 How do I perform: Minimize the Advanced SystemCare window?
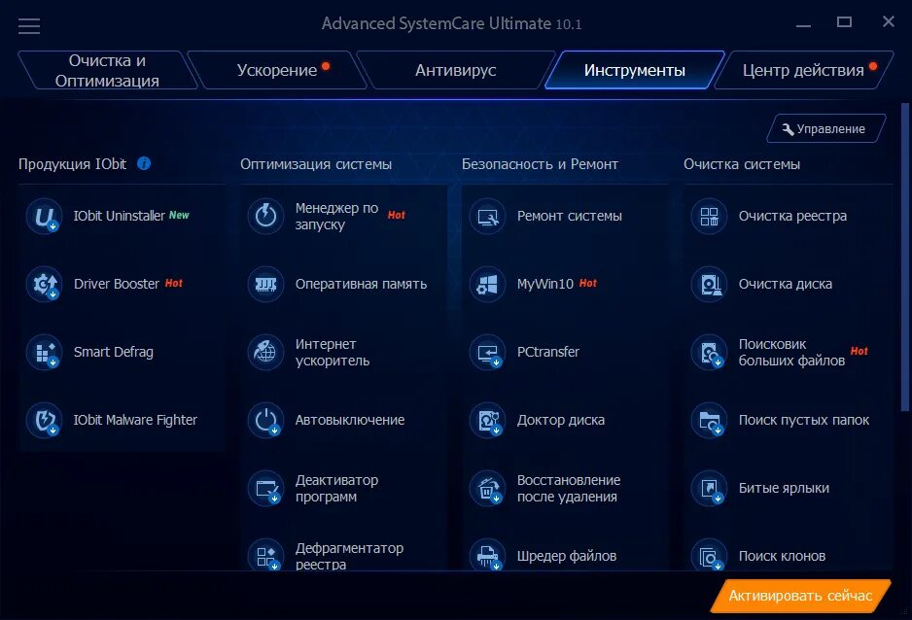(803, 24)
